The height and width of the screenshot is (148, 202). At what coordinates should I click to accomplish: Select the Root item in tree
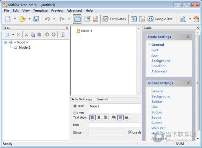click(x=21, y=42)
